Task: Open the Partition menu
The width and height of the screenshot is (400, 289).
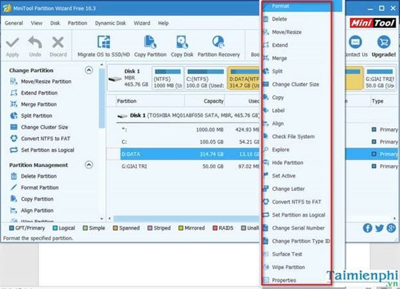Action: click(x=77, y=23)
